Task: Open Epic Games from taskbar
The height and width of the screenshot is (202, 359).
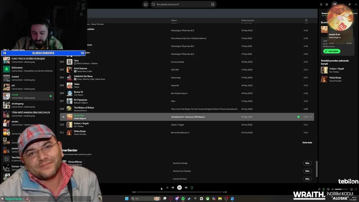Action: point(195,199)
